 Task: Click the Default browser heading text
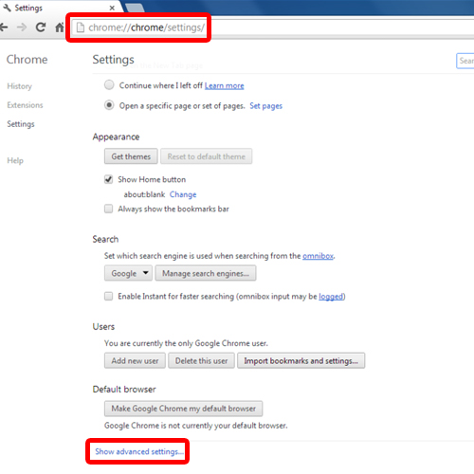pos(124,390)
